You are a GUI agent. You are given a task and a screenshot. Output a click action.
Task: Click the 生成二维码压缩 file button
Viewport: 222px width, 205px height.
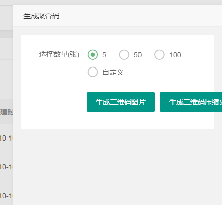[191, 102]
